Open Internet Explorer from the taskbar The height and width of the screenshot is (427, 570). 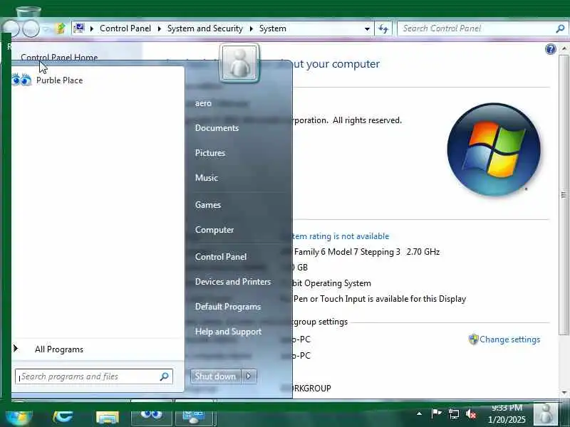(x=63, y=417)
